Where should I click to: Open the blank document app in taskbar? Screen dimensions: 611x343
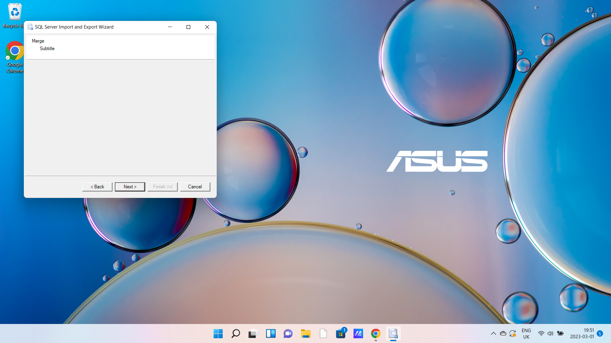point(323,333)
